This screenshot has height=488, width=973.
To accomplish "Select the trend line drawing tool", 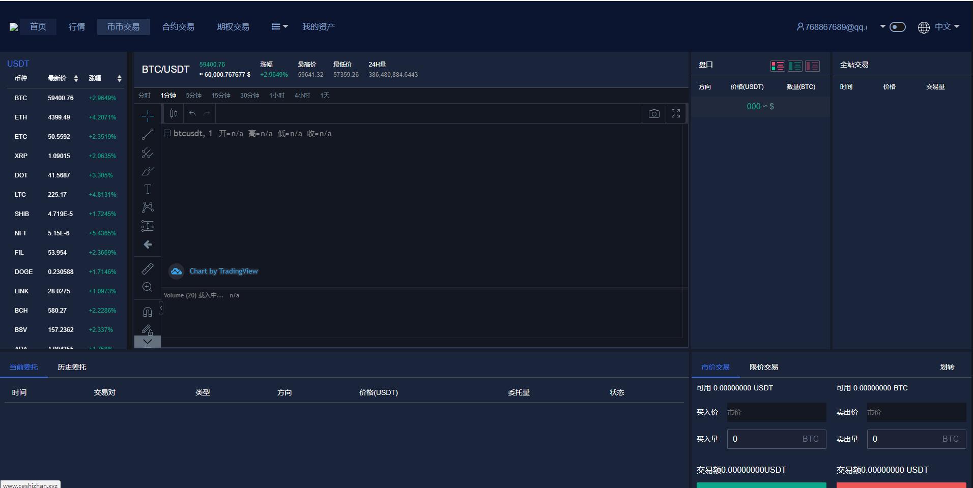I will click(148, 134).
